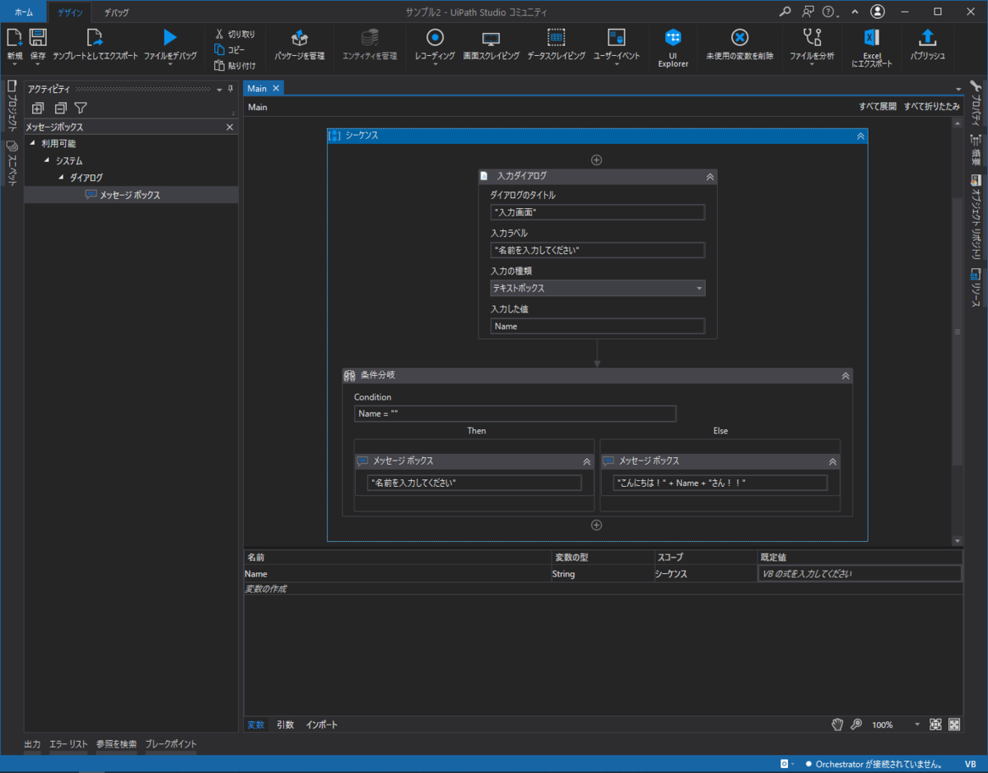Open the エラーリスト panel tab
This screenshot has width=988, height=773.
point(68,744)
